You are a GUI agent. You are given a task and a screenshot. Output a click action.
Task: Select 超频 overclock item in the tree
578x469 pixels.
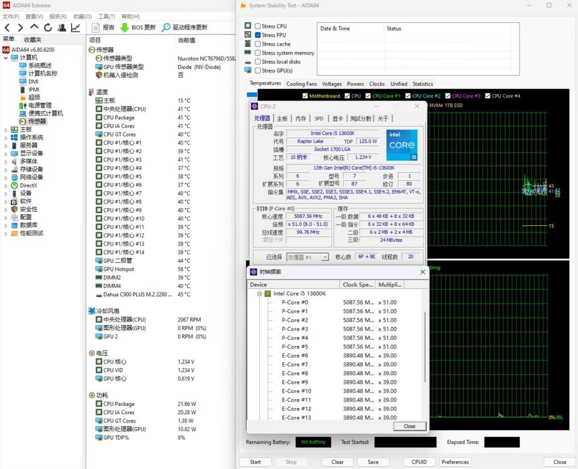34,98
